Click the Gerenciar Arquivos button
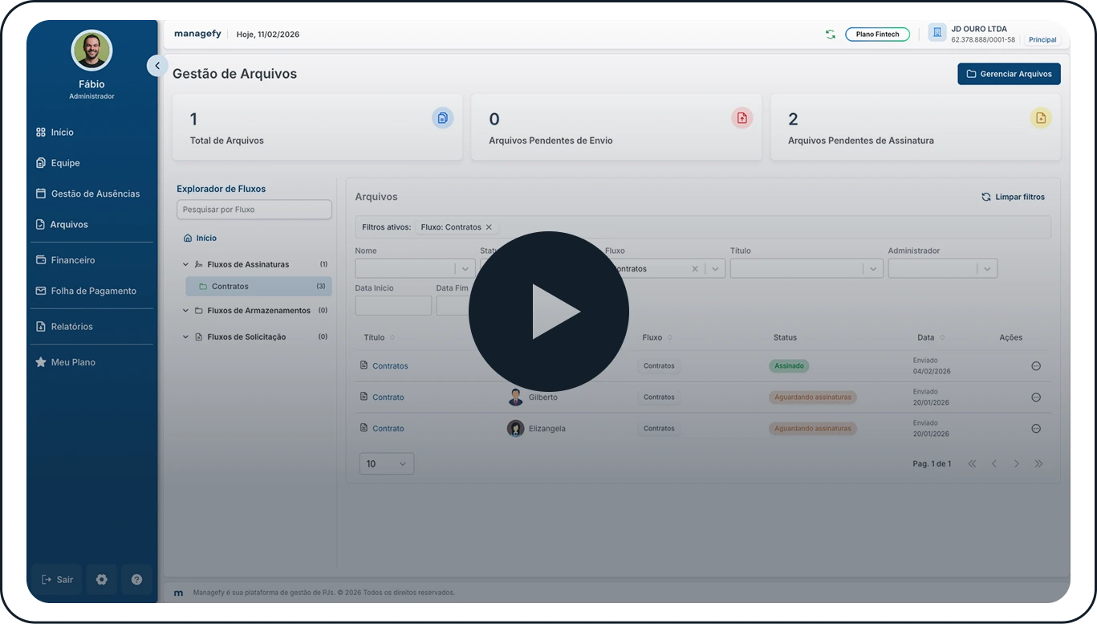 click(x=1009, y=74)
